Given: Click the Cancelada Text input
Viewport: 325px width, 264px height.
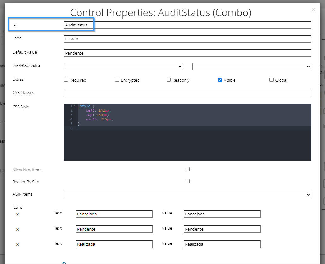Looking at the screenshot, I should [114, 214].
